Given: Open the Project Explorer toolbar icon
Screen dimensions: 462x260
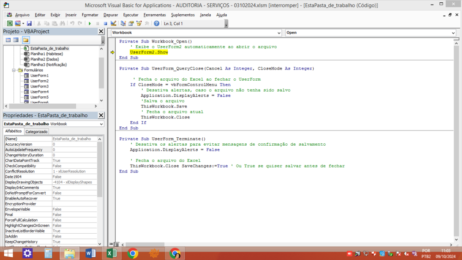Looking at the screenshot, I should tap(123, 24).
